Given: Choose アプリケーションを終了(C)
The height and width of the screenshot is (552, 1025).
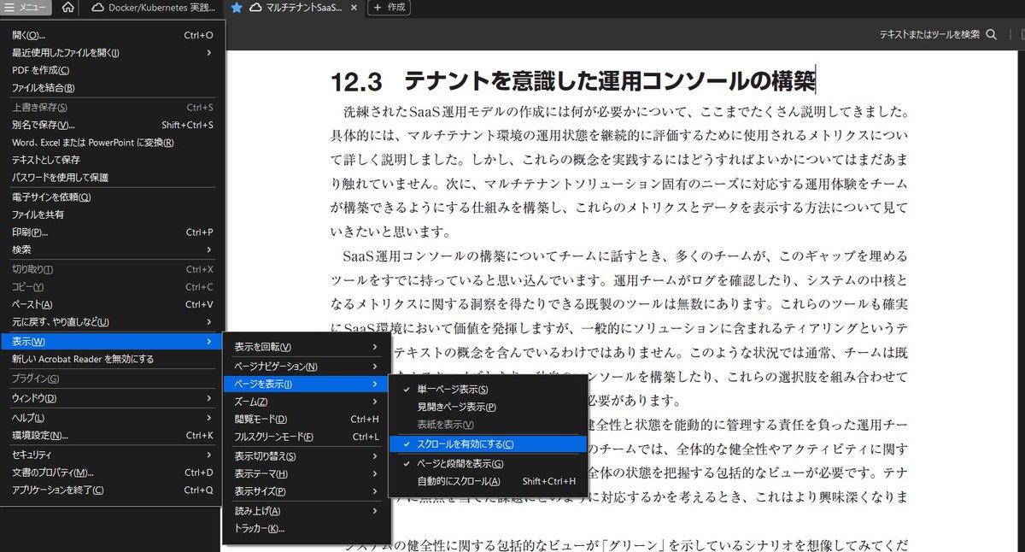Looking at the screenshot, I should point(113,490).
